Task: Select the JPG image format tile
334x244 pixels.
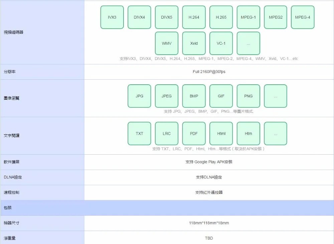Action: pyautogui.click(x=139, y=96)
